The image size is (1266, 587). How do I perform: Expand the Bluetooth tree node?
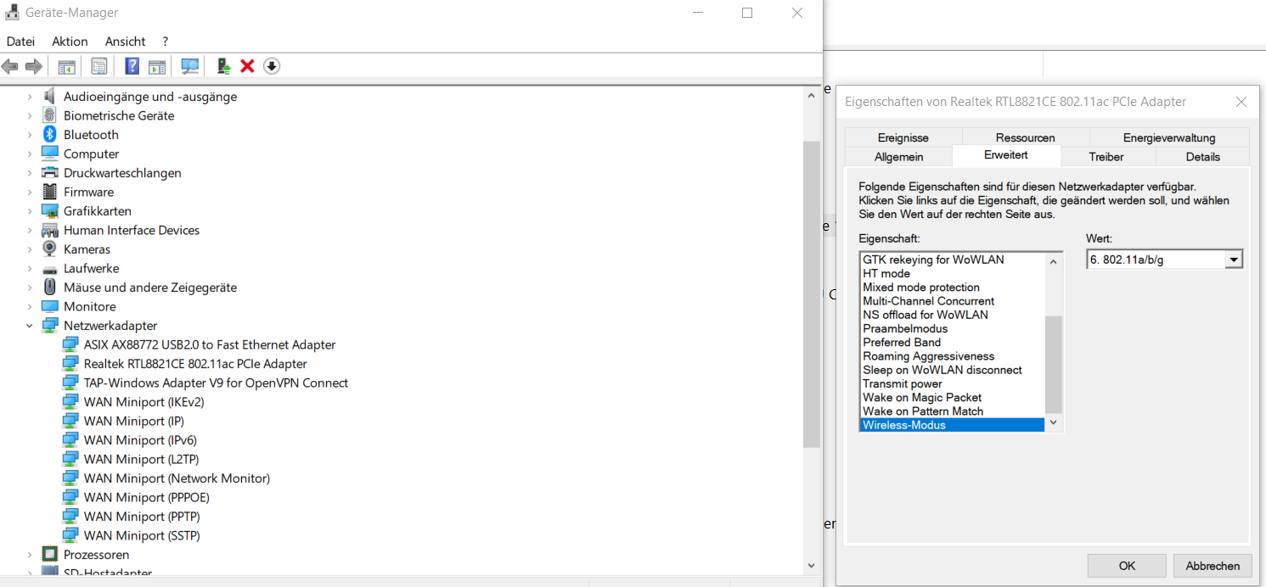click(x=30, y=135)
